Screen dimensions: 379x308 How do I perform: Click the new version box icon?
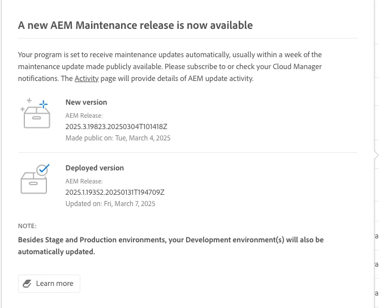pyautogui.click(x=35, y=113)
